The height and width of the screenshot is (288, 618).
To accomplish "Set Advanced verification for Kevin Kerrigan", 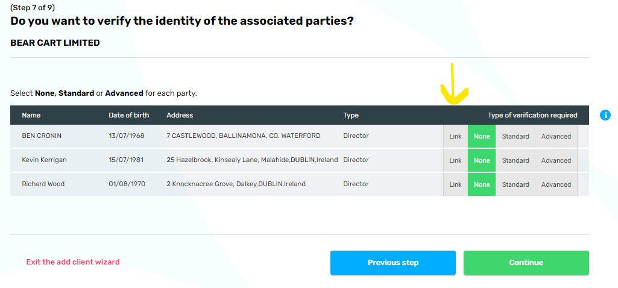I will 556,160.
